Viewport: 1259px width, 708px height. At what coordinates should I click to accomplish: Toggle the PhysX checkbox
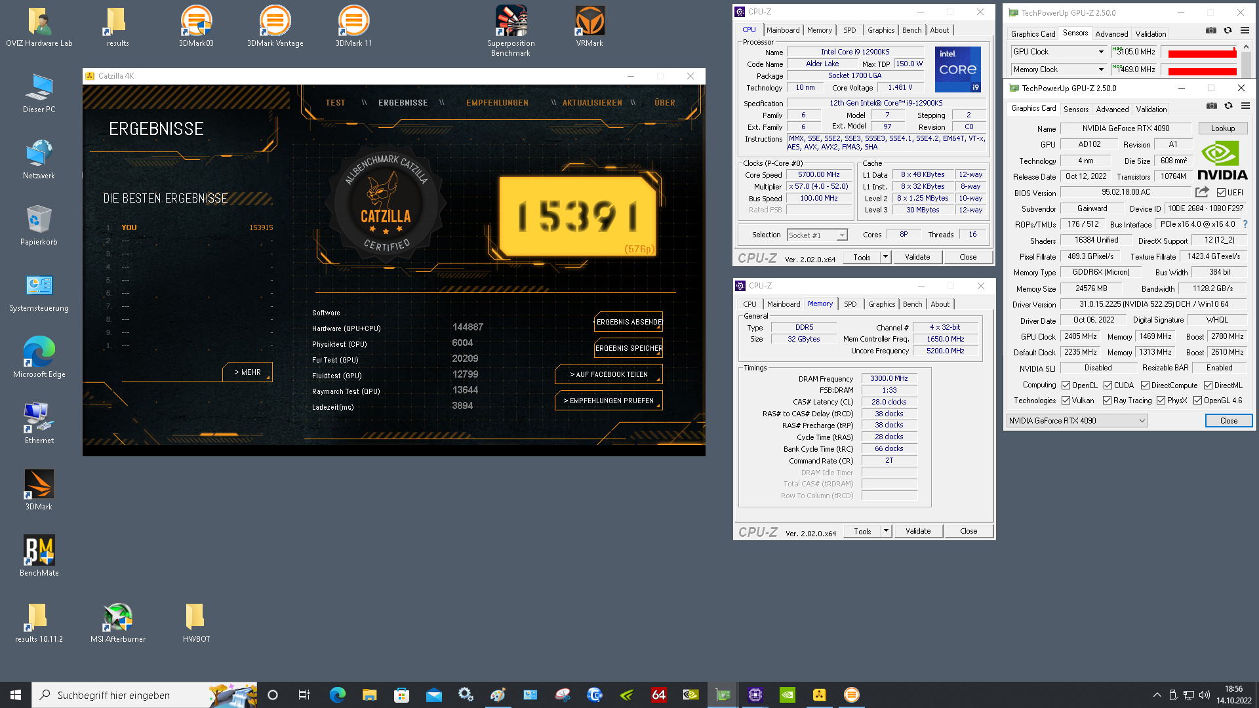1161,401
